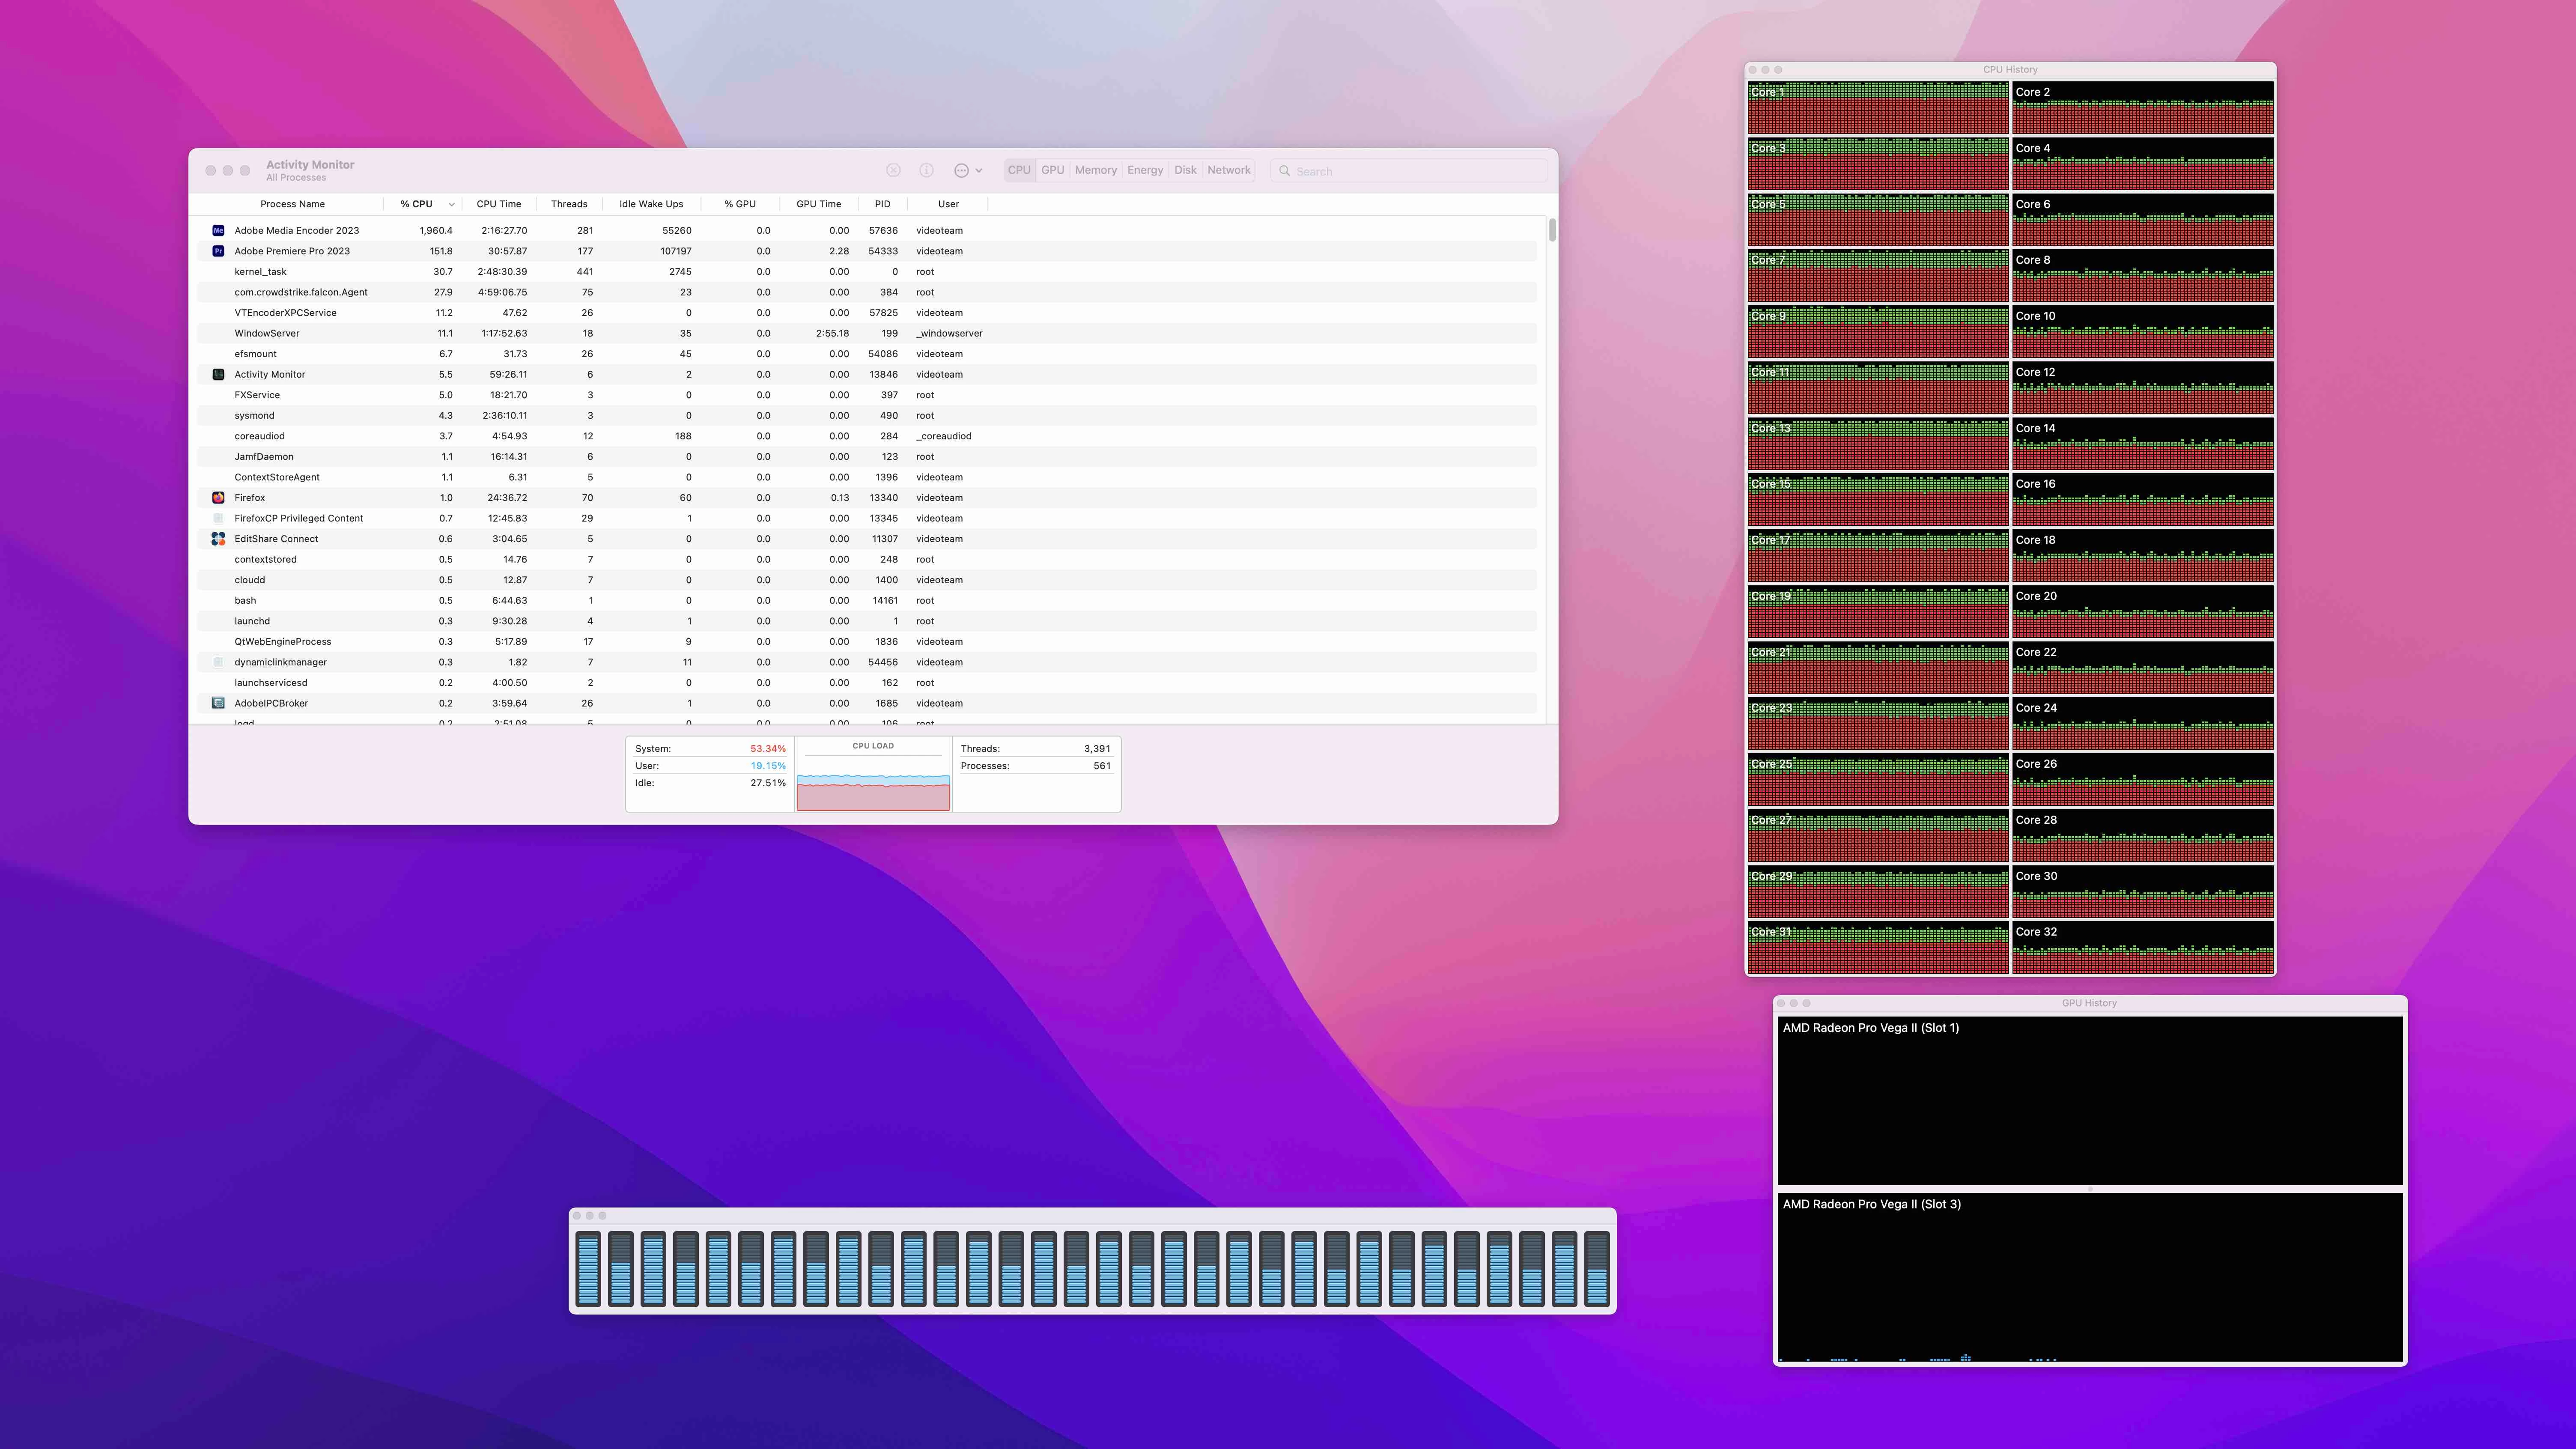Click the Adobe Premiere Pro 2023 icon
The width and height of the screenshot is (2576, 1449).
coord(218,251)
